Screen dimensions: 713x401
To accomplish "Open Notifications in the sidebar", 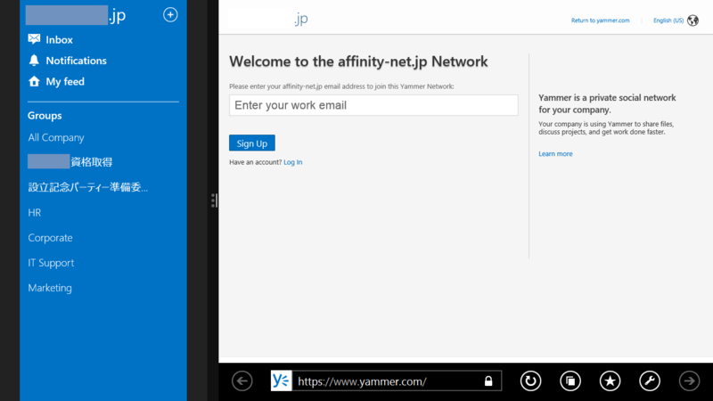I will (76, 61).
